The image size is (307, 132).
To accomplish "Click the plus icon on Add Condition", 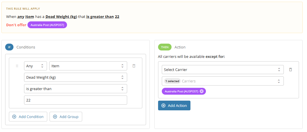I will click(x=14, y=117).
